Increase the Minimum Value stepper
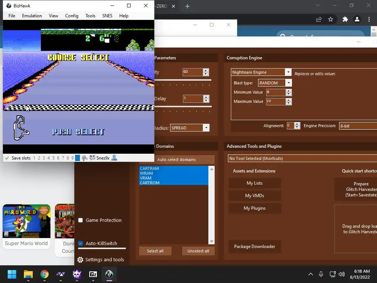Image resolution: width=377 pixels, height=283 pixels. pyautogui.click(x=289, y=91)
